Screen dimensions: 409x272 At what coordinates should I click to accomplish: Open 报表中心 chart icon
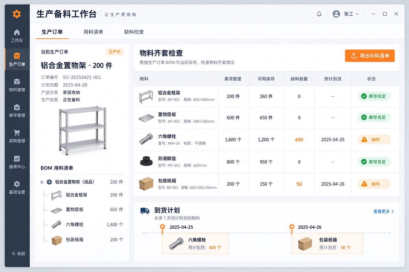click(x=17, y=159)
